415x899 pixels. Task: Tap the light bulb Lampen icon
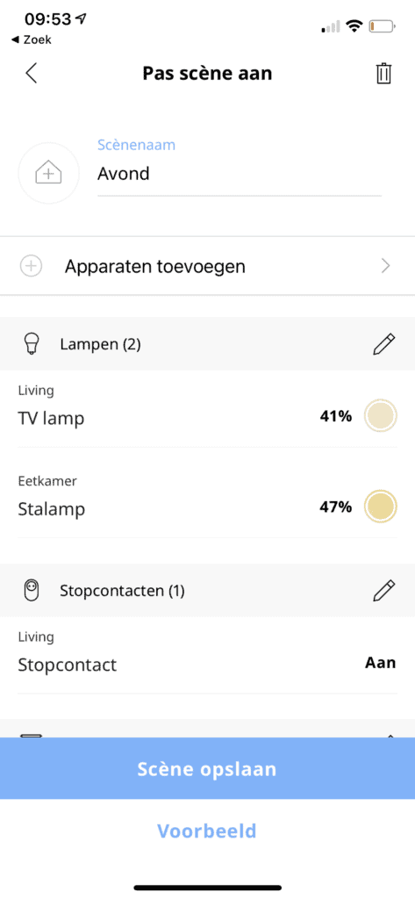[x=30, y=344]
